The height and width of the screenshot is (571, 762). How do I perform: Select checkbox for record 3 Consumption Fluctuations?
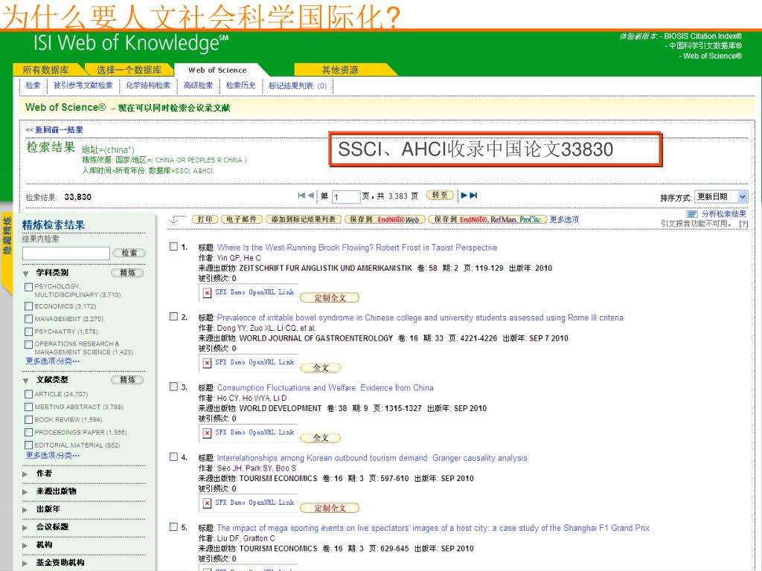[173, 387]
